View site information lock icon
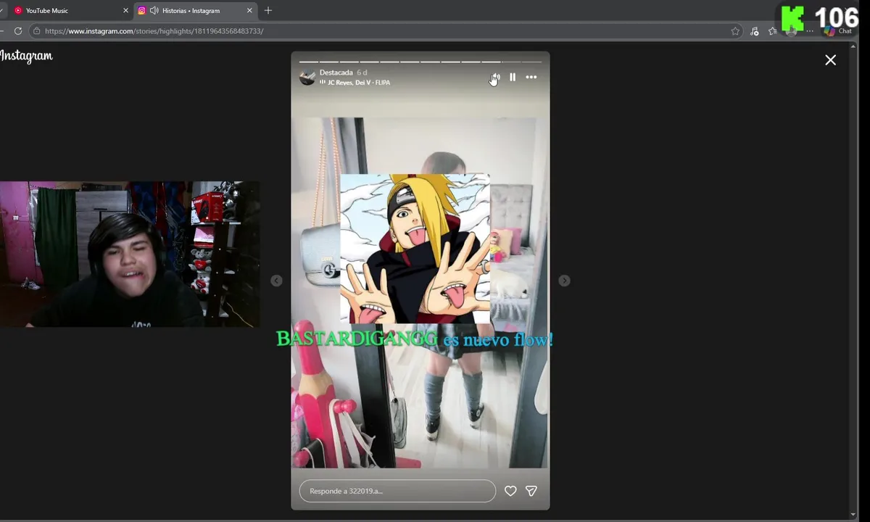Screen dimensions: 870x522 coord(36,31)
